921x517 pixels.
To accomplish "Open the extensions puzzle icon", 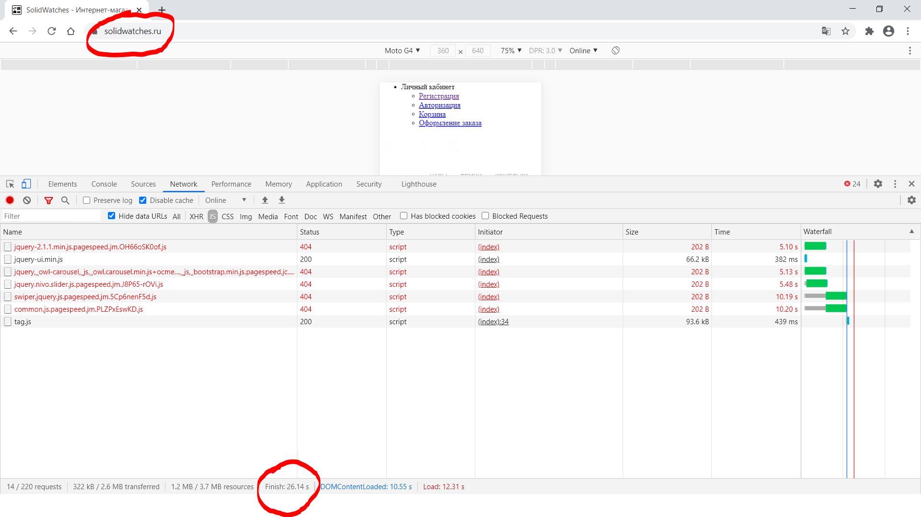I will [869, 31].
